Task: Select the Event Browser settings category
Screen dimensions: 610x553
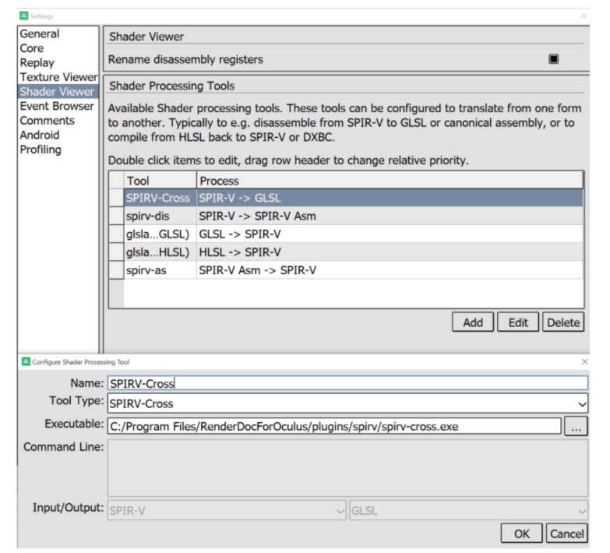Action: point(57,106)
